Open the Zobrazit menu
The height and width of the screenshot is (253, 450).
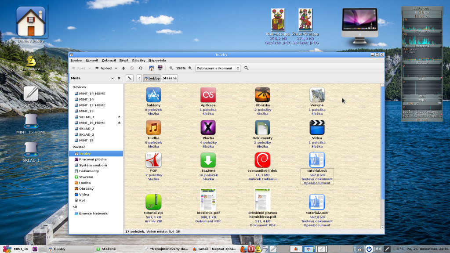[109, 60]
